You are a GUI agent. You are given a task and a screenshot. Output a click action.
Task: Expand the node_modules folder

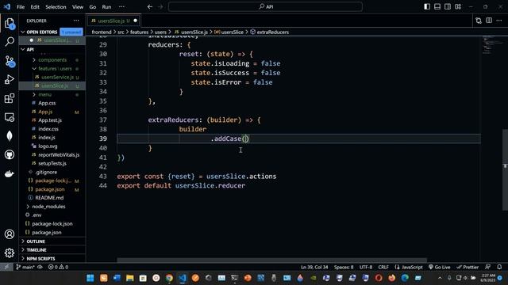(48, 207)
